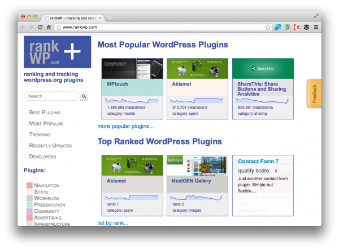Screen dimensions: 339x250
Task: Select the rankWP tracking tab
Action: 73,18
